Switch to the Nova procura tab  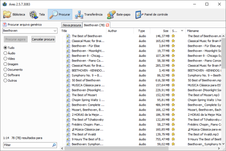pyautogui.click(x=72, y=25)
